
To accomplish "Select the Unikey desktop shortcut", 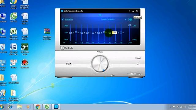I will click(13, 64).
